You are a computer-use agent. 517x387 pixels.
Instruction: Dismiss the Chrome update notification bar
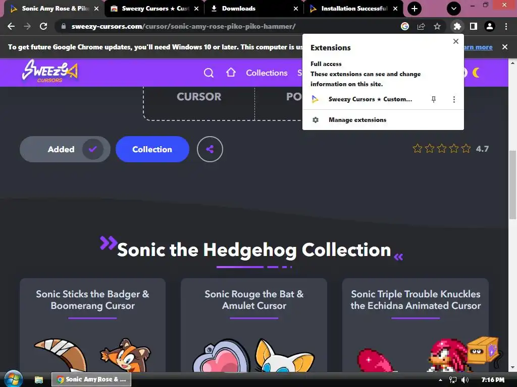[x=505, y=47]
